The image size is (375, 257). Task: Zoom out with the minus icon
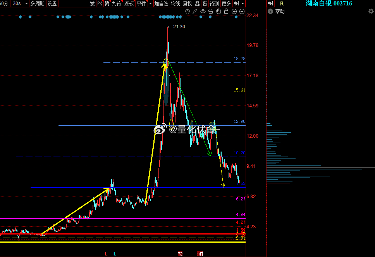click(242, 11)
